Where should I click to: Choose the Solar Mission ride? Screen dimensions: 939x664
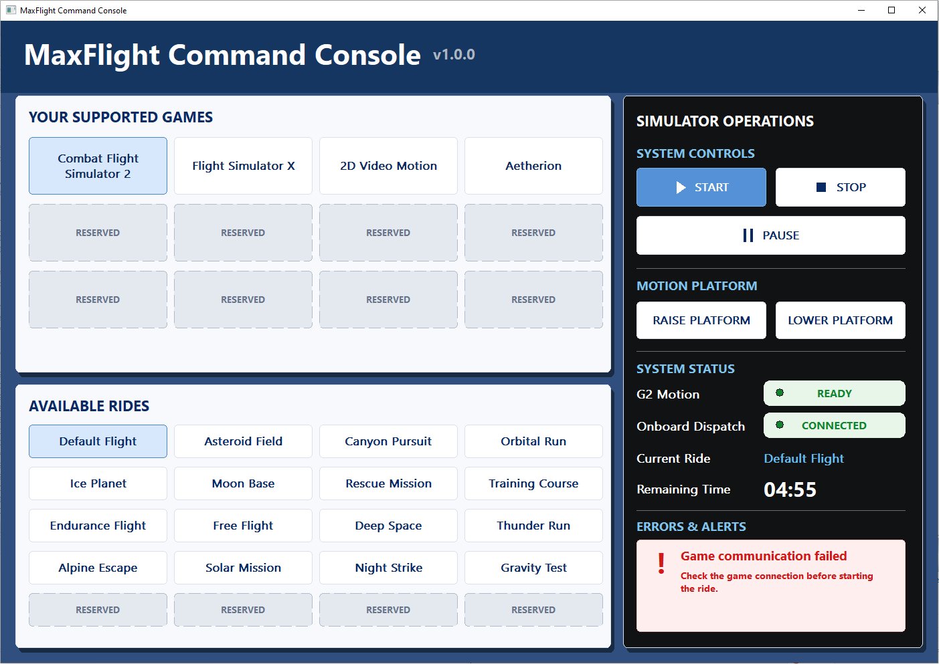pyautogui.click(x=243, y=568)
